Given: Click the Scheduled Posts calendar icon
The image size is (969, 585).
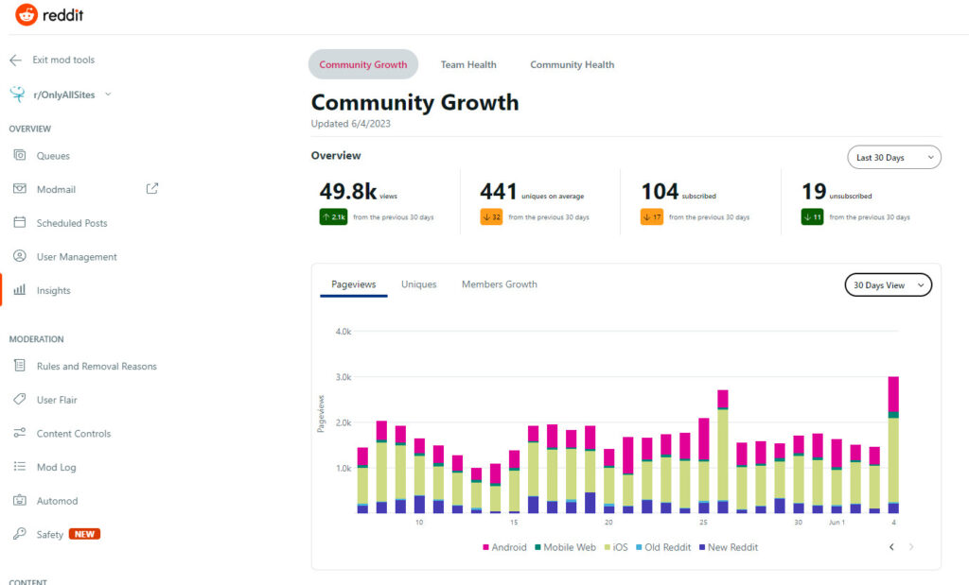Looking at the screenshot, I should tap(19, 223).
